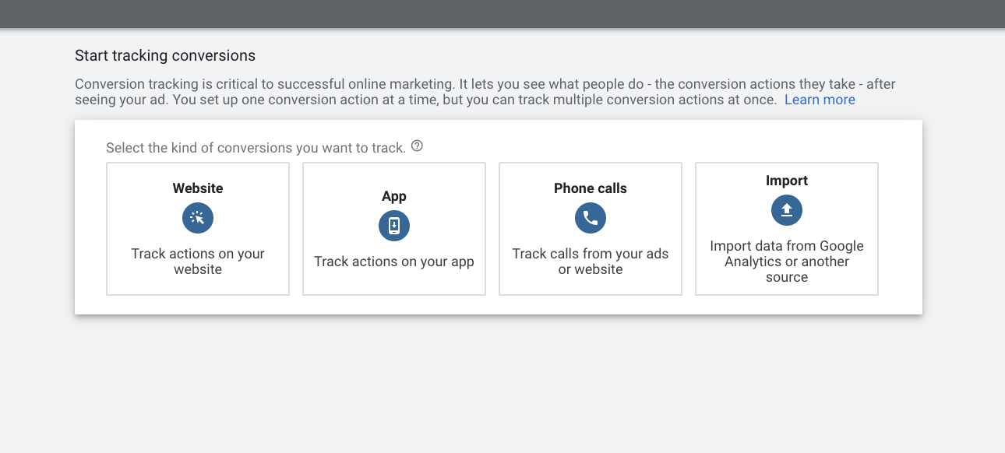Open the help tooltip next to the selection prompt

click(x=417, y=146)
